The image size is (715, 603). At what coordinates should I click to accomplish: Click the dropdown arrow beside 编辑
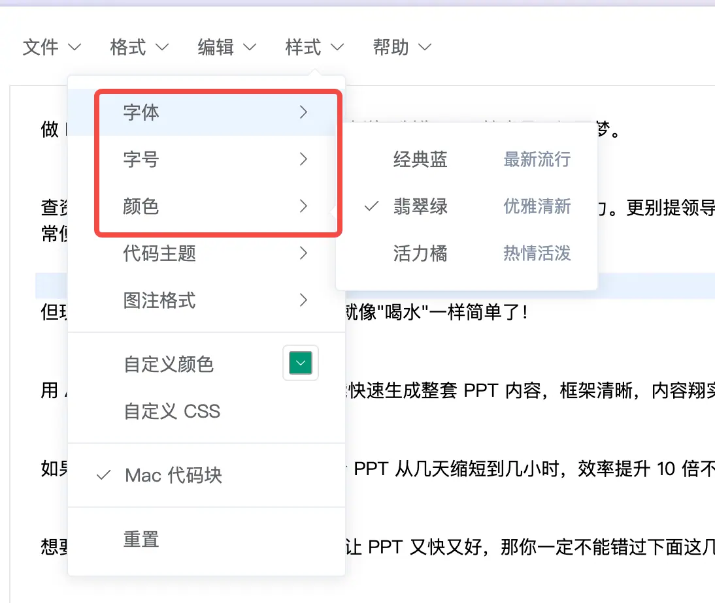(250, 47)
